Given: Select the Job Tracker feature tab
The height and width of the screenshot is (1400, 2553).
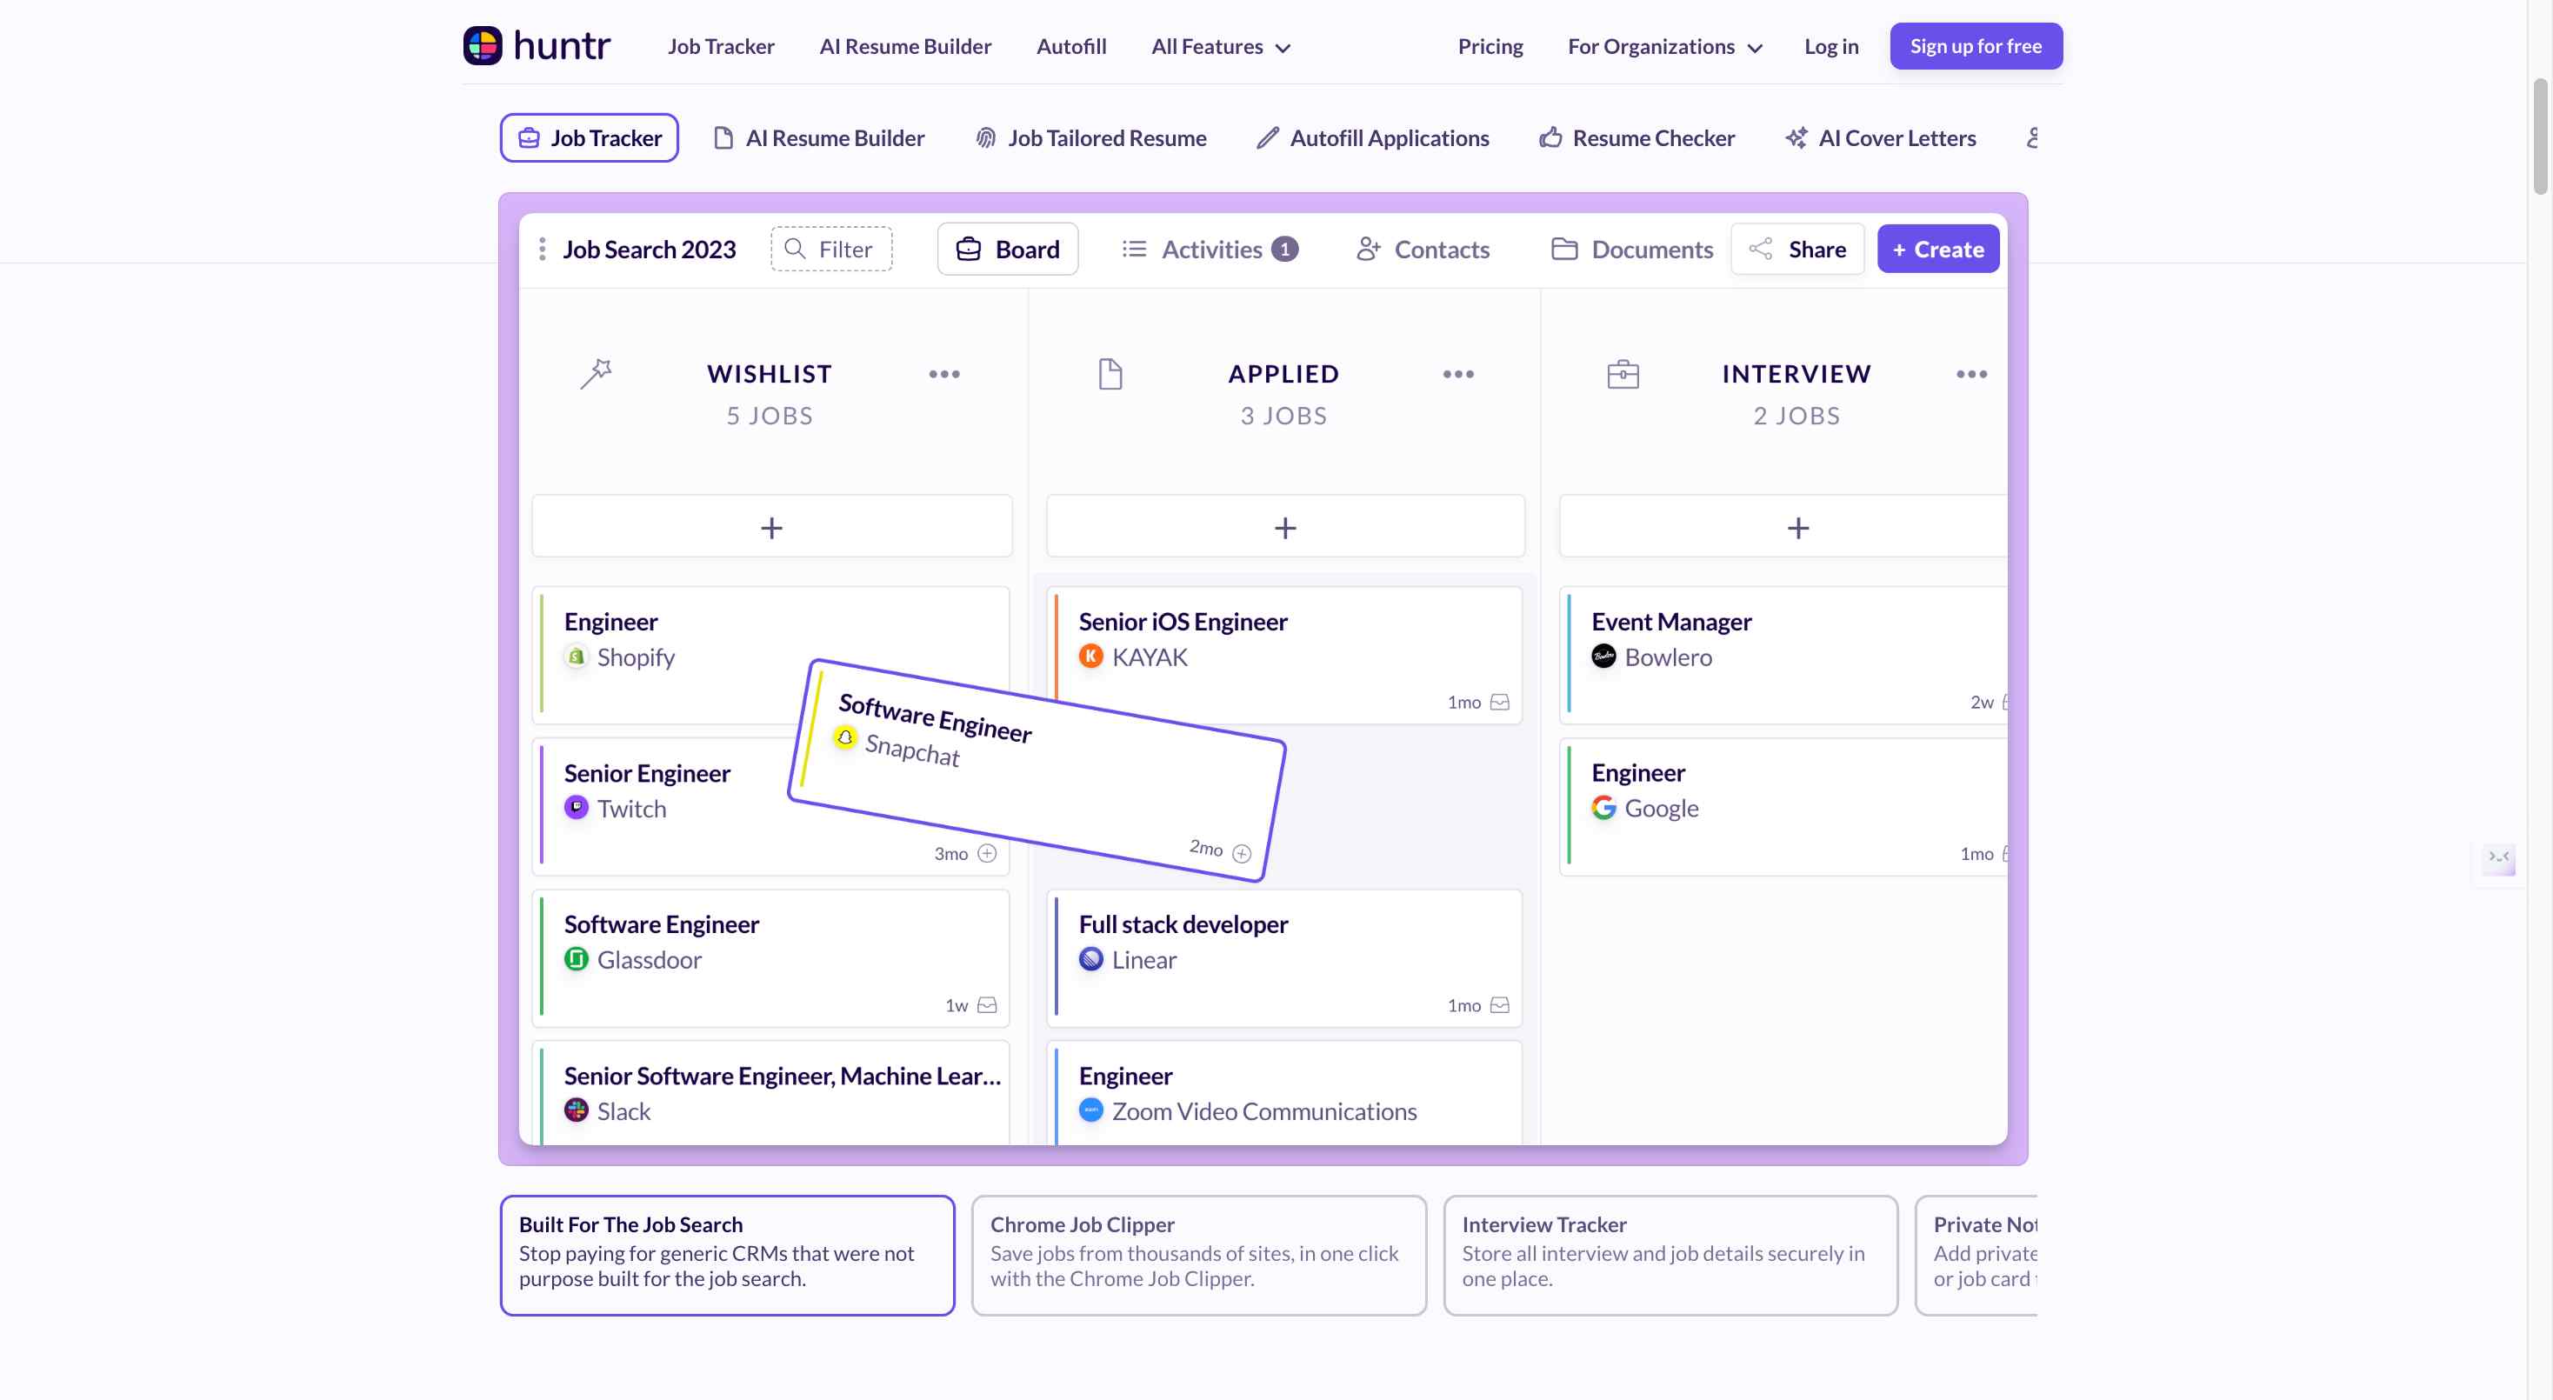Looking at the screenshot, I should 589,137.
